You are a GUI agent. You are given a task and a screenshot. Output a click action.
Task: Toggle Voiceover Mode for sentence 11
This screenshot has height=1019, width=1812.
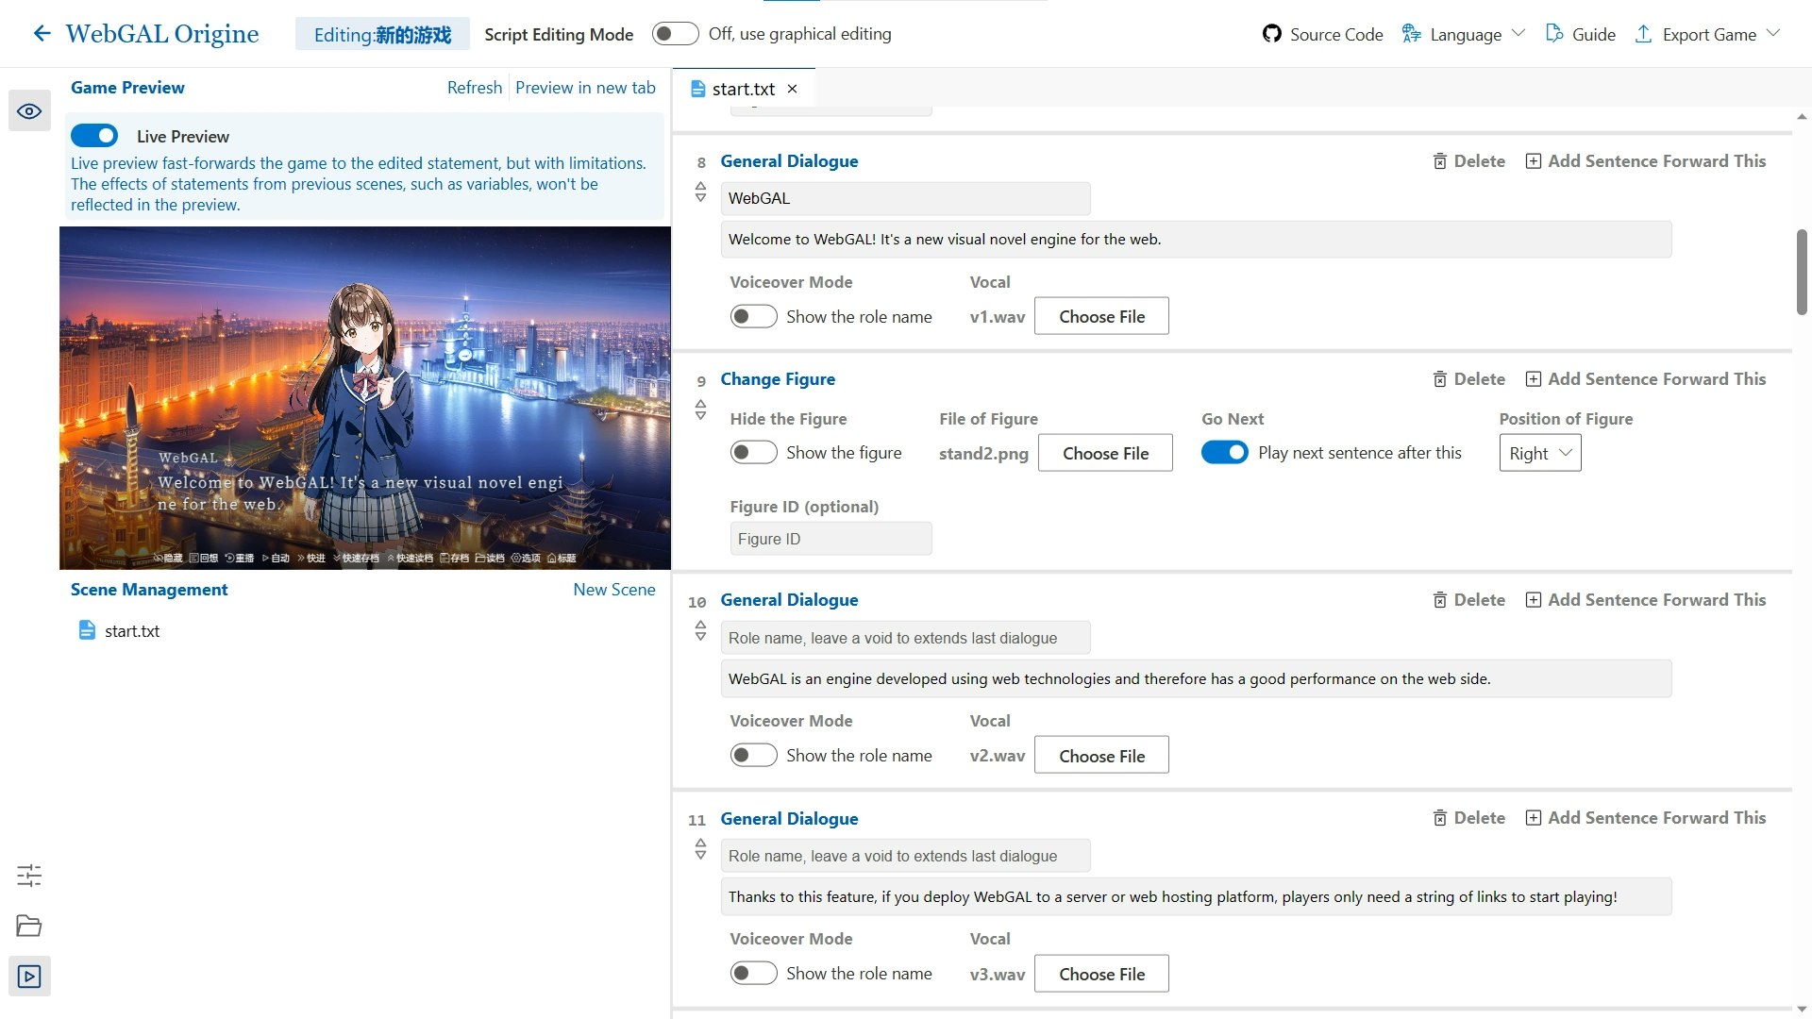tap(753, 973)
